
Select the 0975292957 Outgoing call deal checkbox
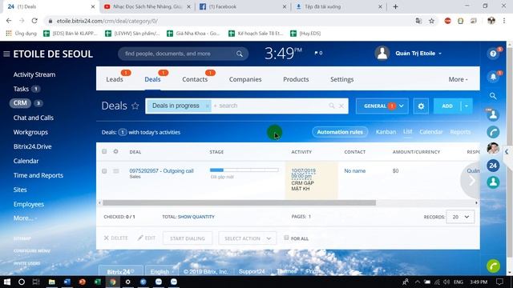(x=104, y=171)
